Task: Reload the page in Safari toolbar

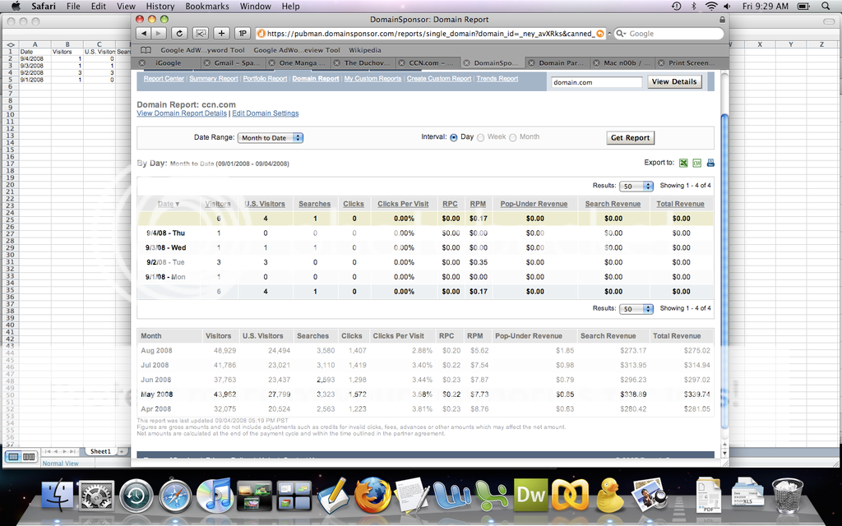Action: pos(179,34)
